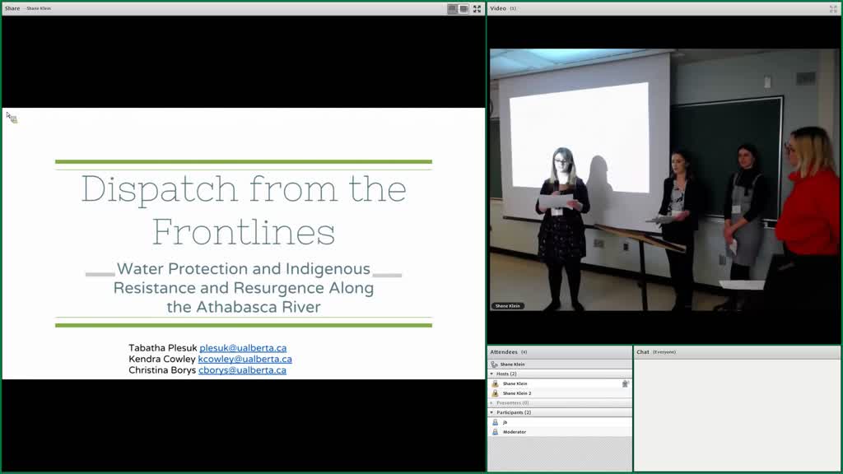Viewport: 843px width, 474px height.
Task: Select the Attendees pod title
Action: pyautogui.click(x=504, y=352)
